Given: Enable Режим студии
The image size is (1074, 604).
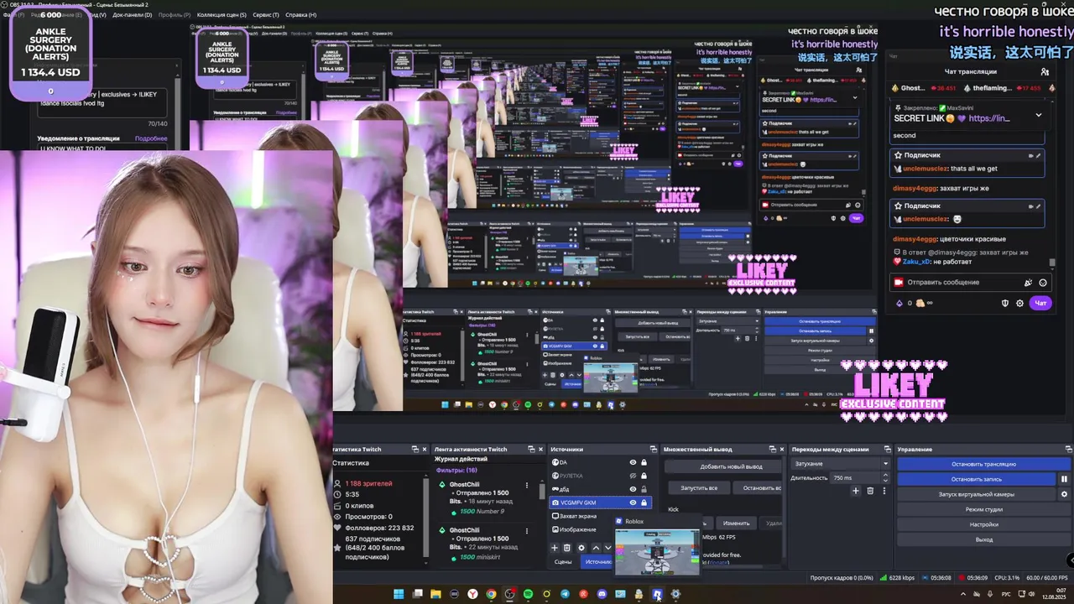Looking at the screenshot, I should click(x=983, y=509).
